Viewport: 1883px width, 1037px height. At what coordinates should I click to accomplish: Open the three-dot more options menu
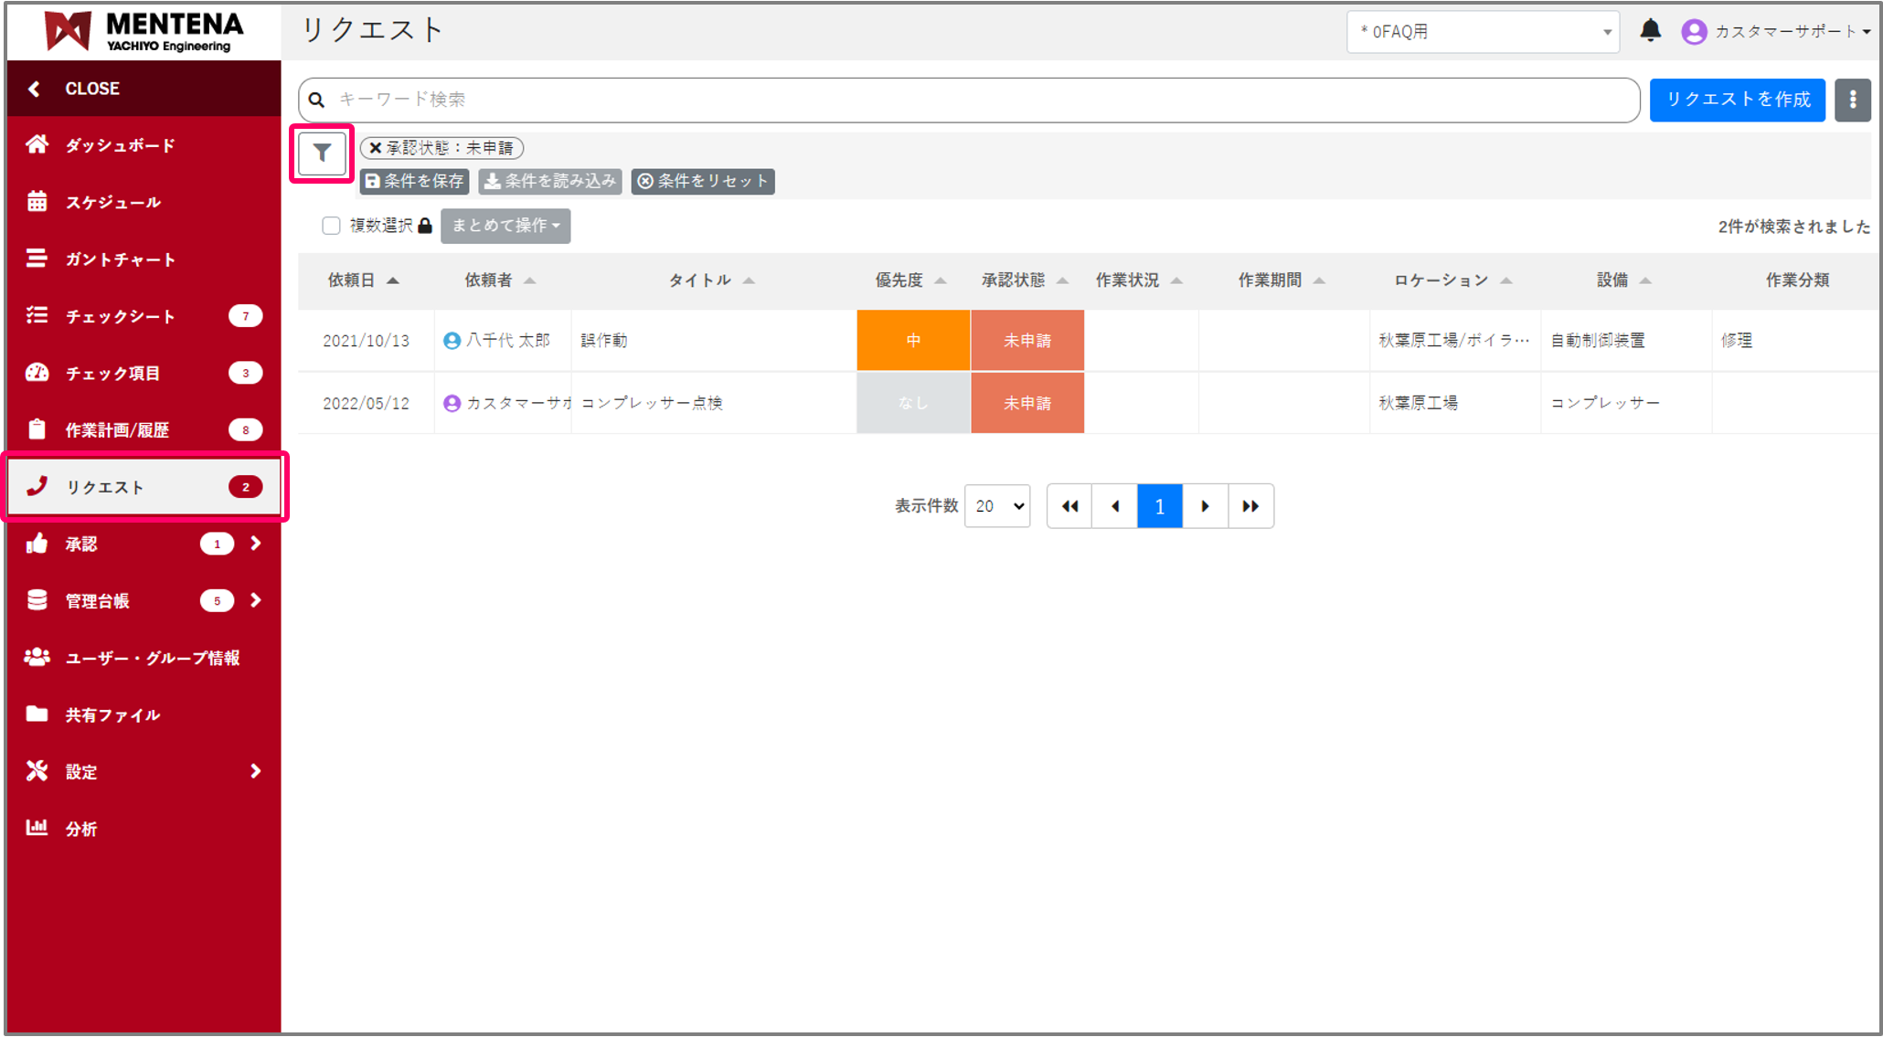[x=1852, y=100]
